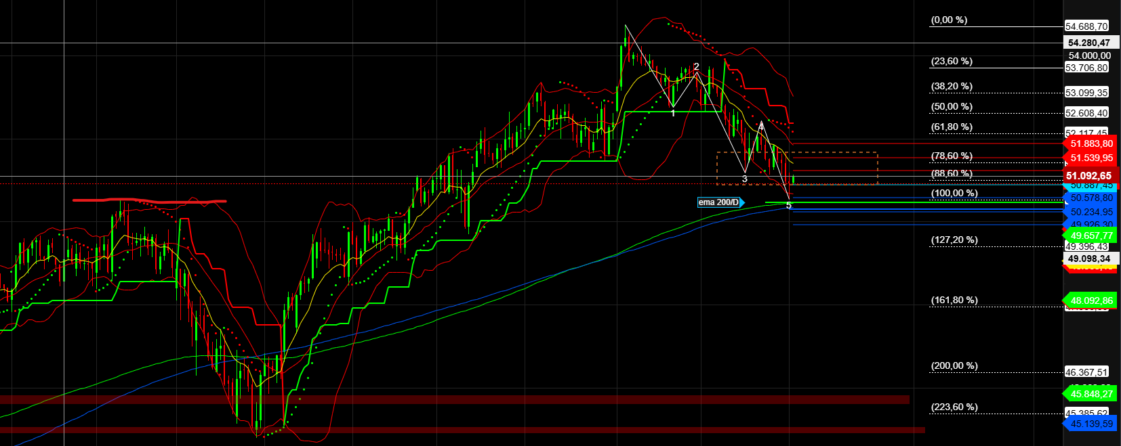1121x446 pixels.
Task: Select the (200,00 %) Fibonacci extension label
Action: 954,366
